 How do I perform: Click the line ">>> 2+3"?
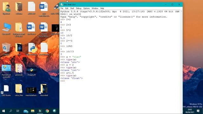(66, 25)
